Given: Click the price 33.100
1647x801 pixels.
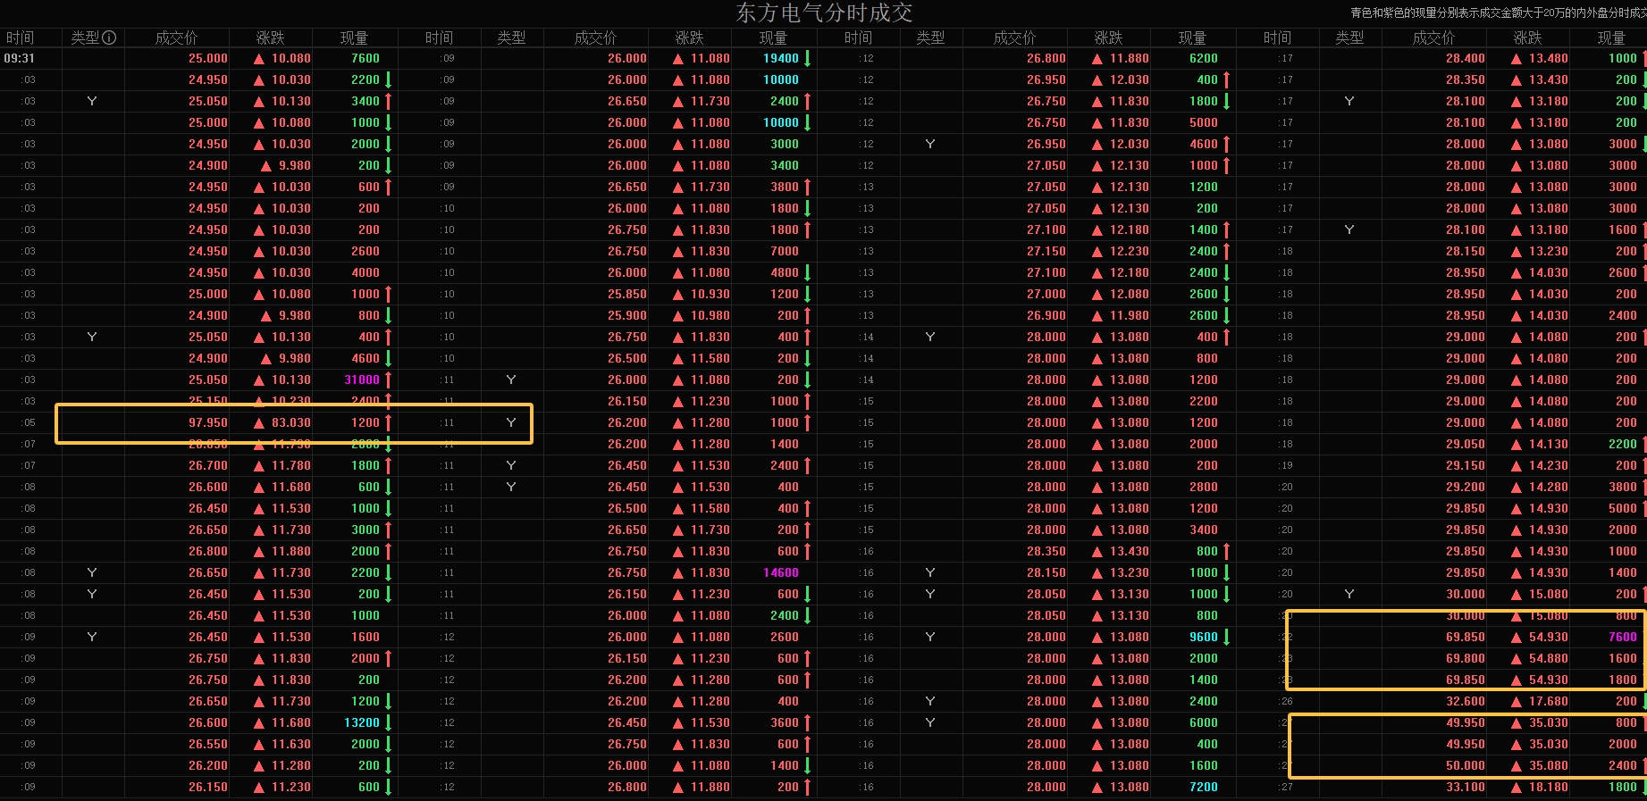Looking at the screenshot, I should pos(1466,787).
